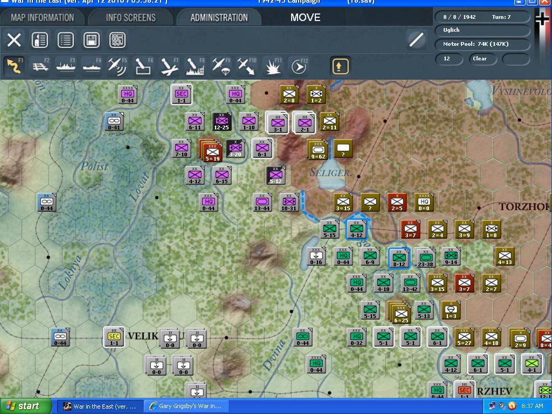Click the date and turn display 8/8/1942
The height and width of the screenshot is (414, 552).
[x=482, y=17]
